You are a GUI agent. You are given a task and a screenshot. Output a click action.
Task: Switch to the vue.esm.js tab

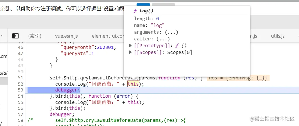pos(66,36)
